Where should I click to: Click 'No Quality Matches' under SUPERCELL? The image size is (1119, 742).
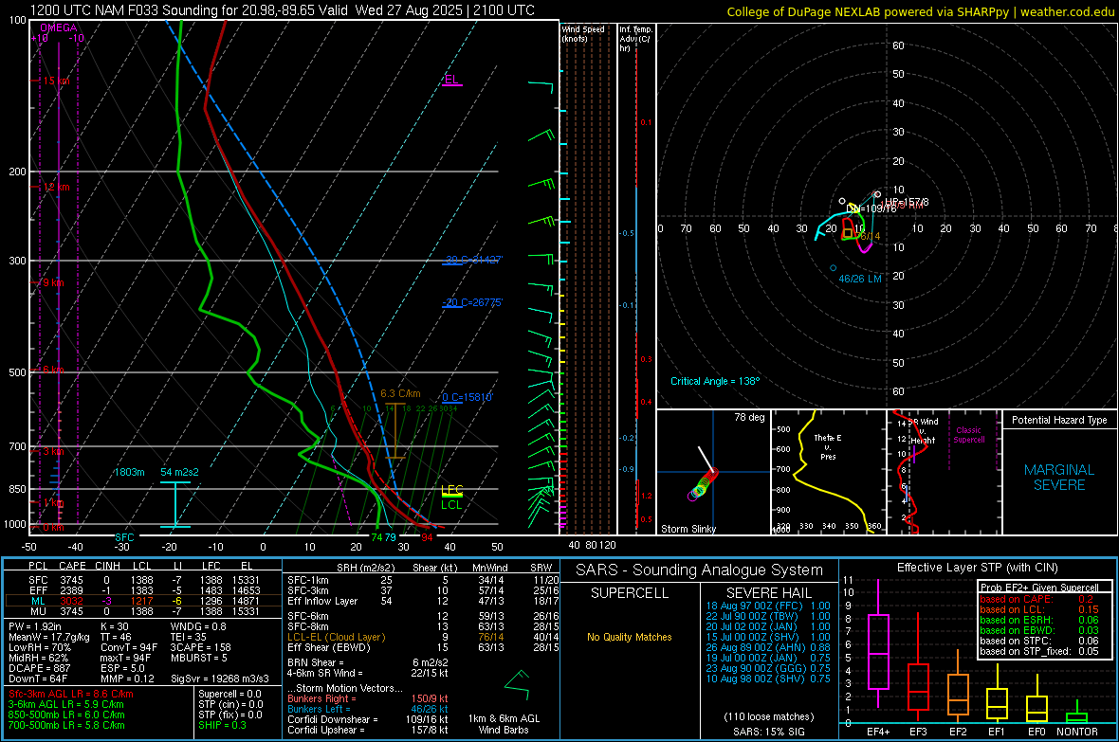tap(630, 637)
